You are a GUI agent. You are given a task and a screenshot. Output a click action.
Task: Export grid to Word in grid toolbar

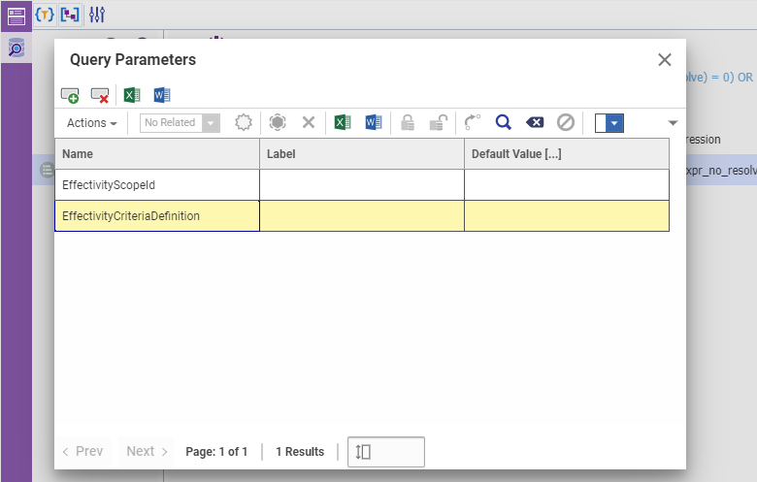374,122
